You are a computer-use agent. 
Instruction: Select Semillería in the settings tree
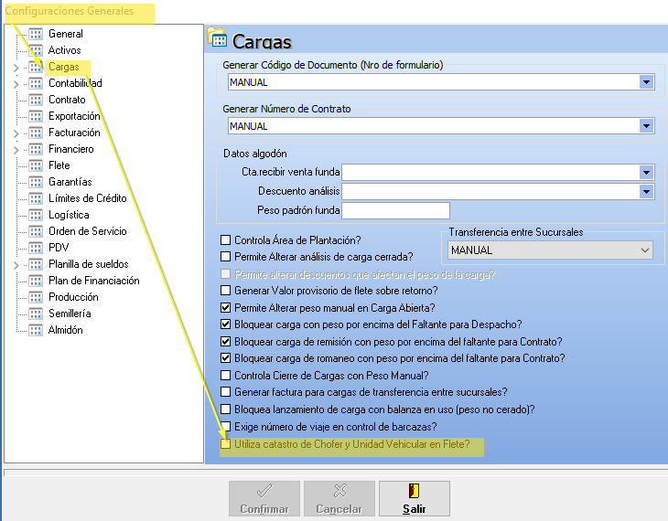pos(70,314)
